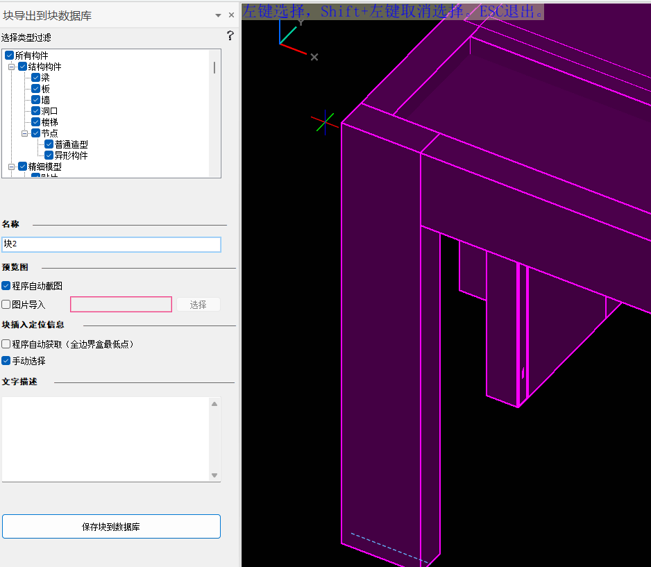The image size is (651, 567).
Task: Toggle the 梁 checkbox
Action: coord(36,78)
